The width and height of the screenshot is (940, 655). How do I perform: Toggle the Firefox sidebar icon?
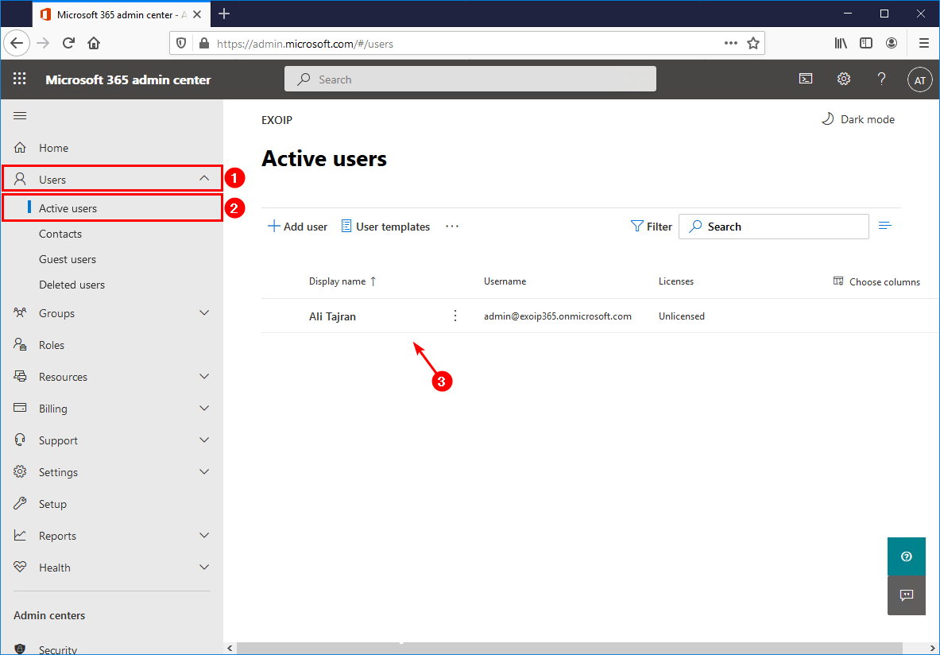[x=866, y=43]
